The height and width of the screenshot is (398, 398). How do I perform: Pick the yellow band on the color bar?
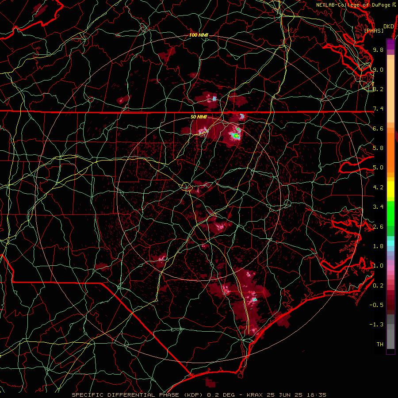(x=390, y=189)
